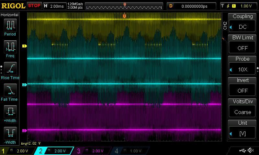Click the yellow channel 1 ground marker
Image resolution: width=259 pixels, height=155 pixels.
[x=25, y=46]
